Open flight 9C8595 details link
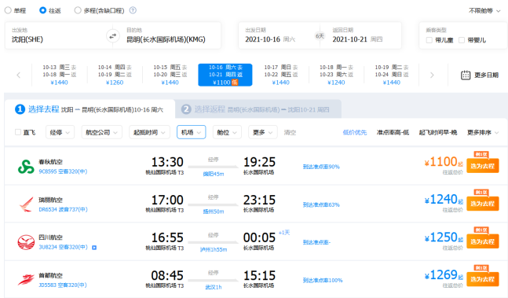This screenshot has width=508, height=298. [63, 171]
